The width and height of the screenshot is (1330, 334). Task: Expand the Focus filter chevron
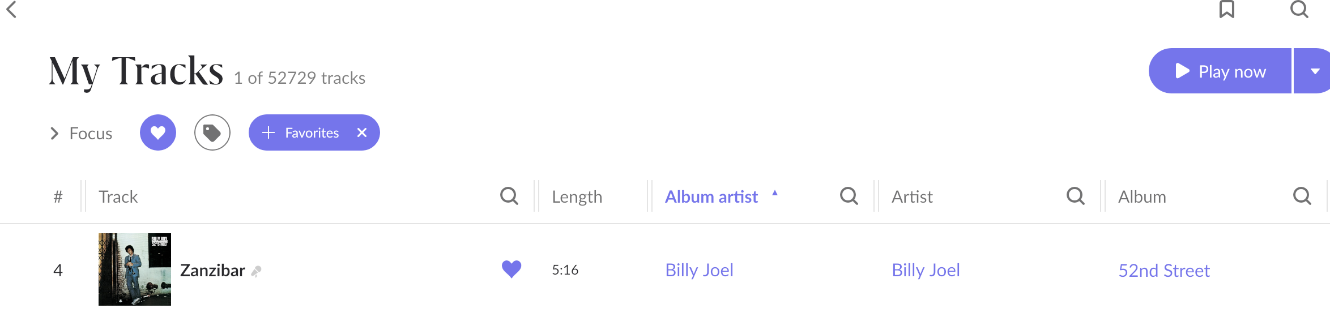55,134
